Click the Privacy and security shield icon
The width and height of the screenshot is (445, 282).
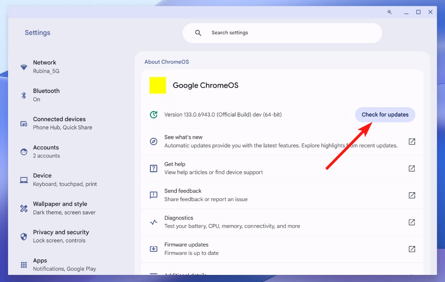24,236
